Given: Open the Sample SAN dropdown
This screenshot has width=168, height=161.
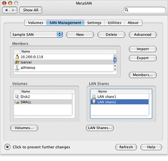Looking at the screenshot, I should (x=37, y=34).
